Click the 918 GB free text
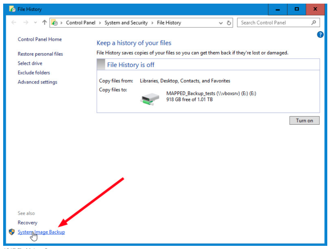 190,99
